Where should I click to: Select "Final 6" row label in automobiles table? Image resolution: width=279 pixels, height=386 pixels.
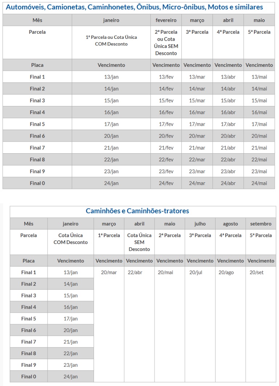(x=37, y=136)
